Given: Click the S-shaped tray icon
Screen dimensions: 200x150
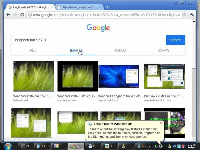Looking at the screenshot, I should 169,146.
